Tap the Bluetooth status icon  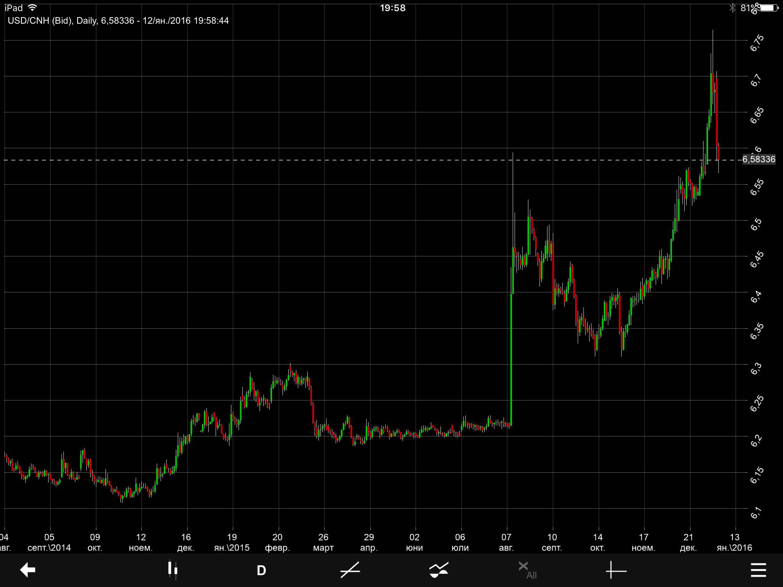click(732, 8)
